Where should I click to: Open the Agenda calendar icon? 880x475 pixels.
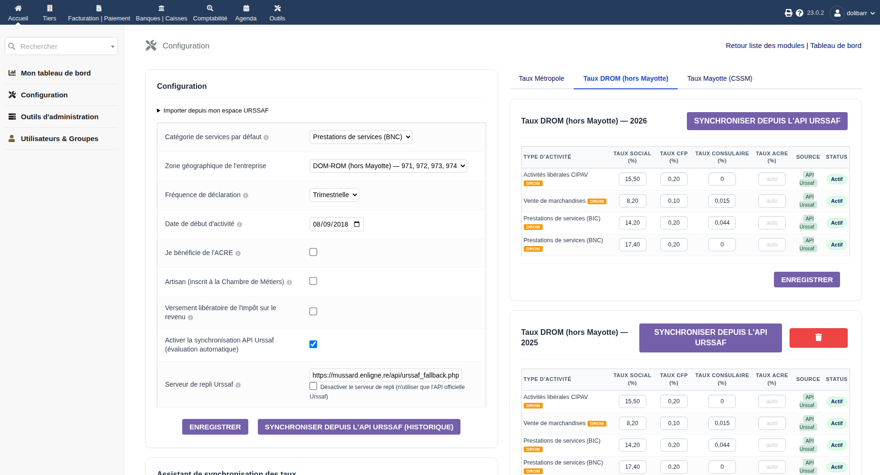pos(246,8)
